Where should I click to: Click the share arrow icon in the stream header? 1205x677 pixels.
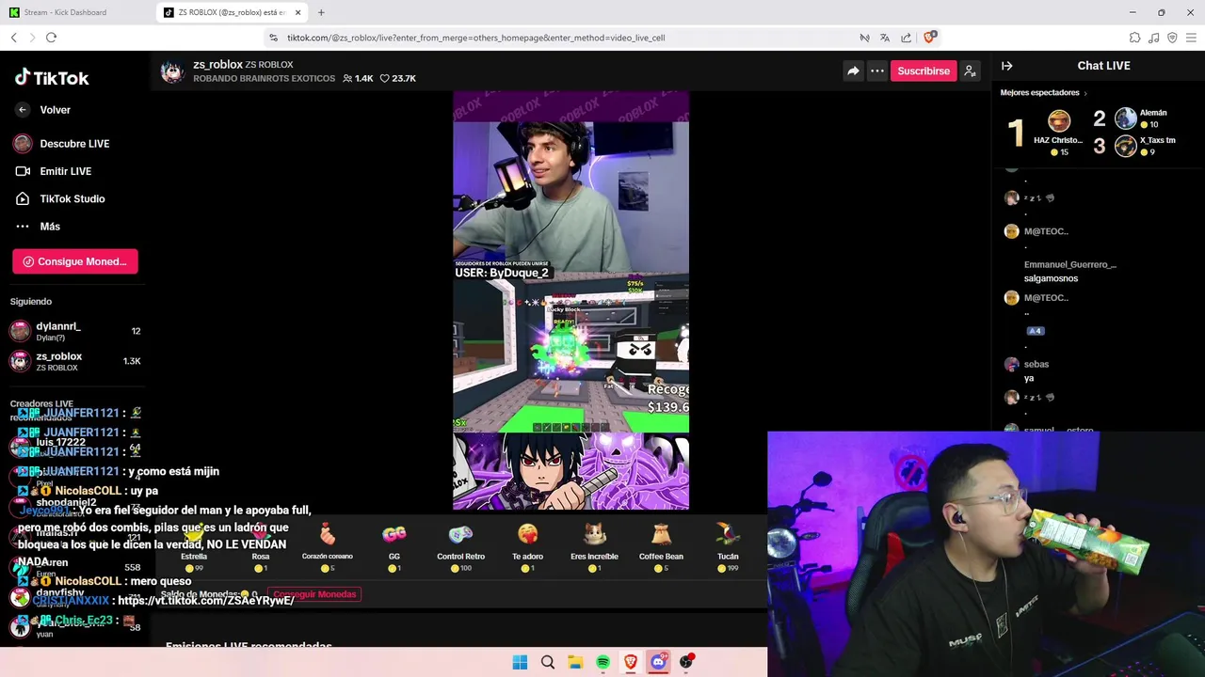(853, 71)
